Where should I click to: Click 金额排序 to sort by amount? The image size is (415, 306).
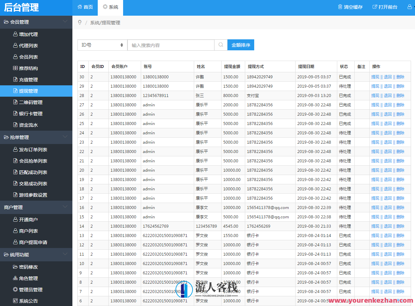coord(241,45)
